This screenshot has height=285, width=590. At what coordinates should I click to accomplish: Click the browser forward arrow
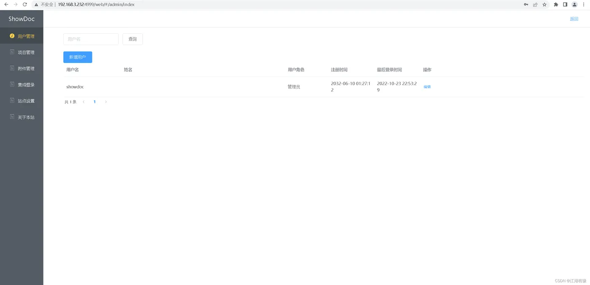[x=16, y=5]
